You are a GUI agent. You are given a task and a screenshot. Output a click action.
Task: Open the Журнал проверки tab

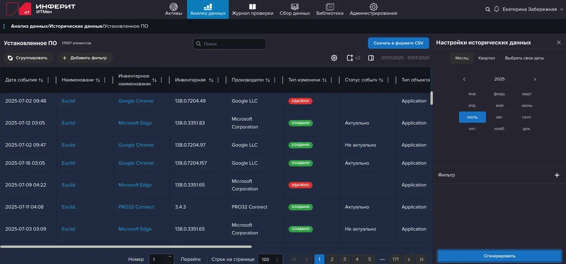[x=252, y=9]
